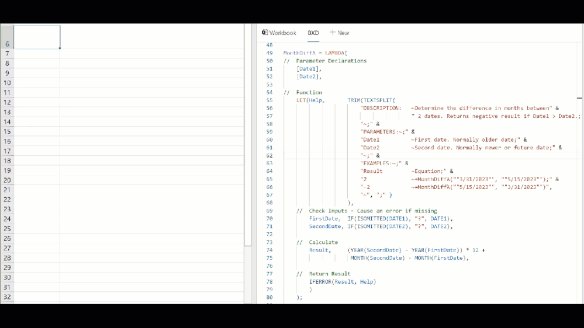
Task: Select spreadsheet row header 10
Action: pyautogui.click(x=7, y=83)
